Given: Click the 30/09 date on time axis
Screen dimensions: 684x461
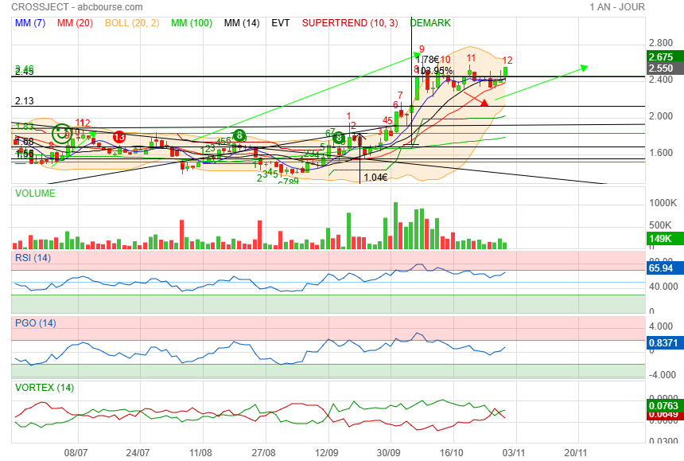Looking at the screenshot, I should (390, 451).
